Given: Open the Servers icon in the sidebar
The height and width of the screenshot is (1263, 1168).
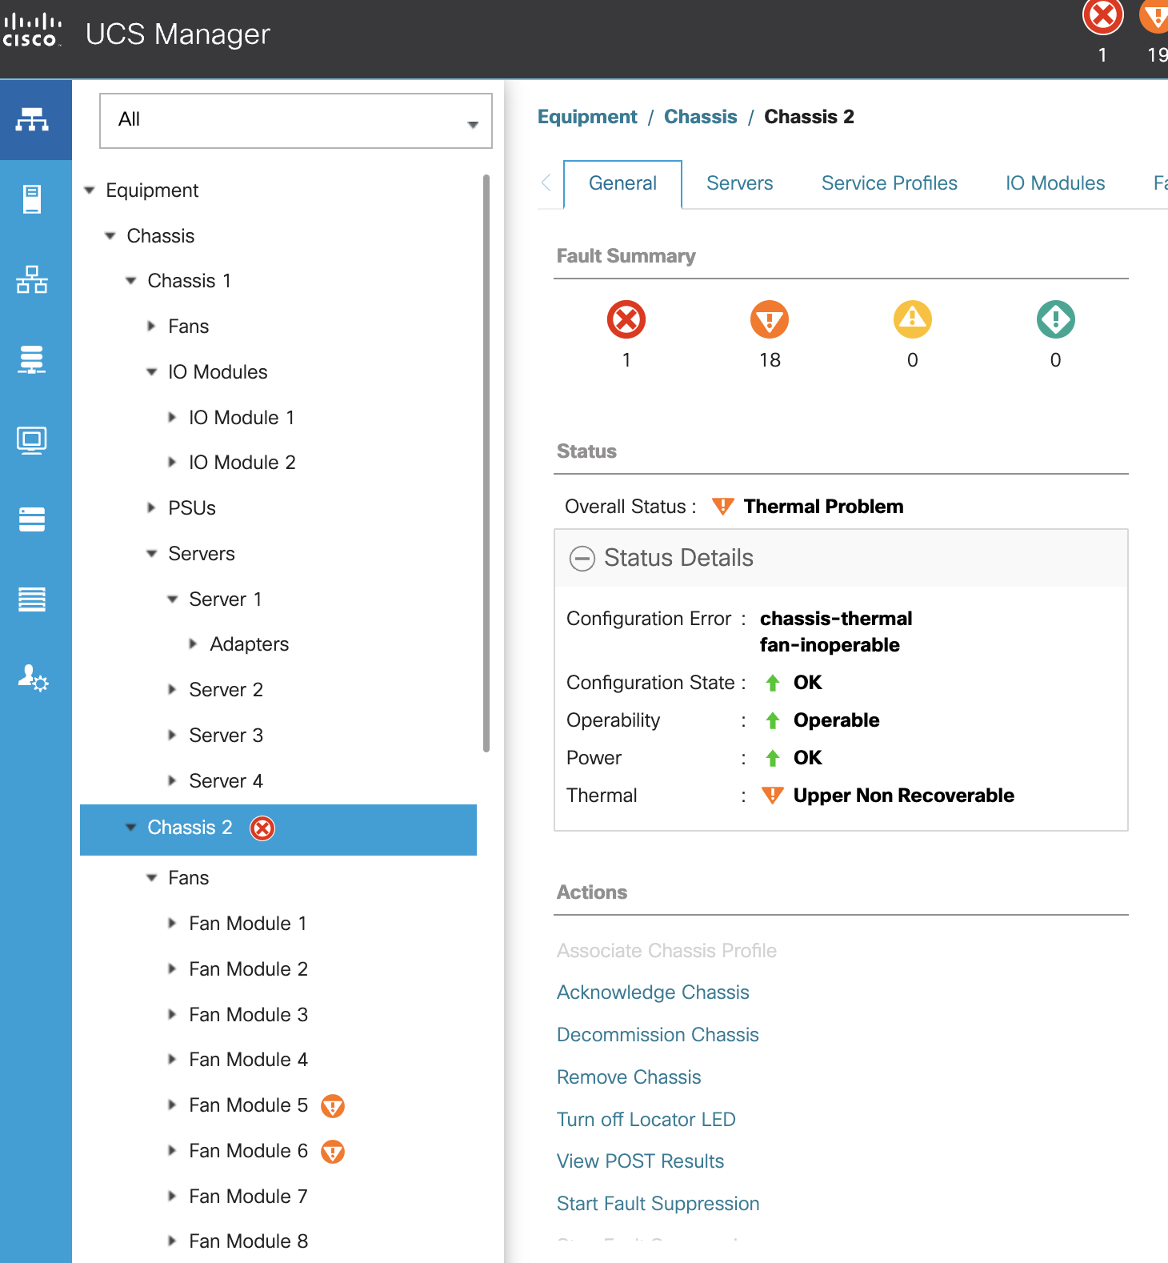Looking at the screenshot, I should (32, 199).
